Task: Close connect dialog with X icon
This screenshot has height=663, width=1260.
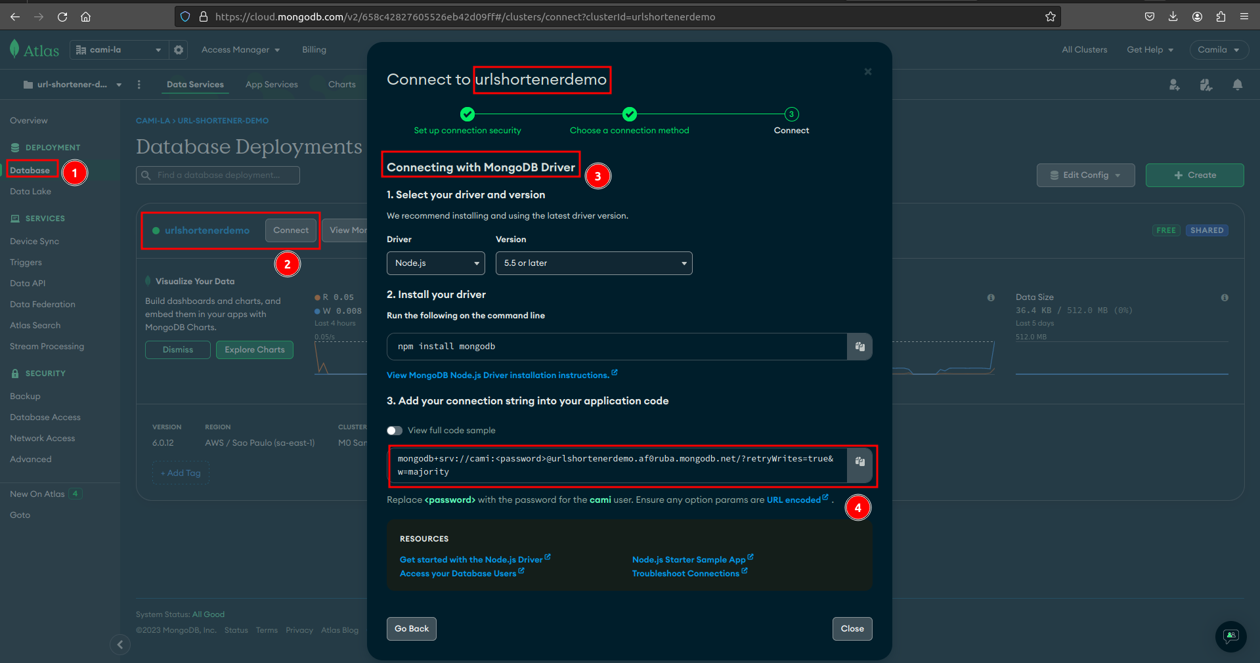Action: 868,72
